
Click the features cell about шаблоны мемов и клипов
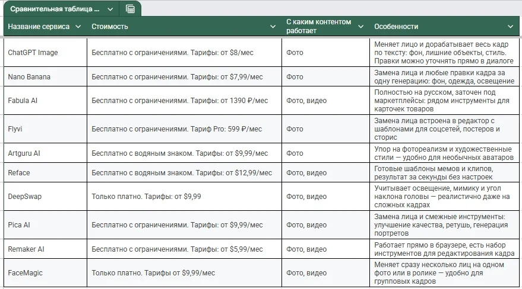444,172
